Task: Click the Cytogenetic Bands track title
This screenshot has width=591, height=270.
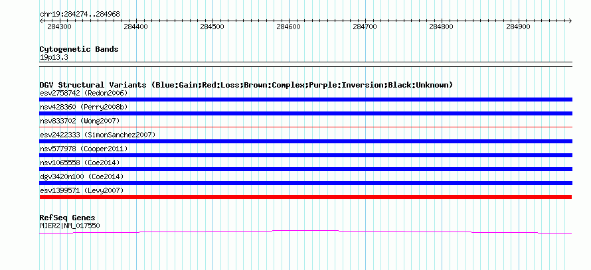Action: (79, 49)
